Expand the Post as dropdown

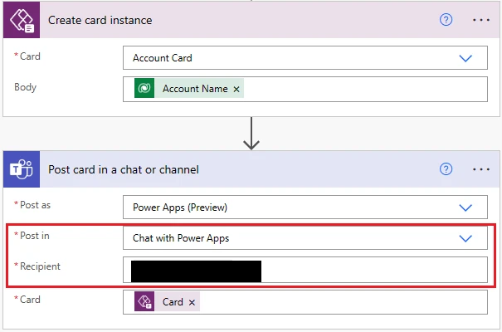point(465,207)
